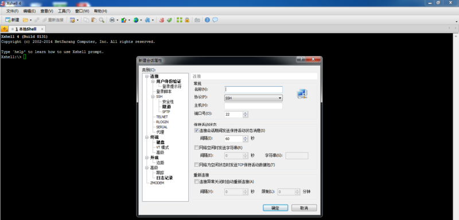Image resolution: width=459 pixels, height=220 pixels.
Task: Click the printer icon in toolbar
Action: 112,20
